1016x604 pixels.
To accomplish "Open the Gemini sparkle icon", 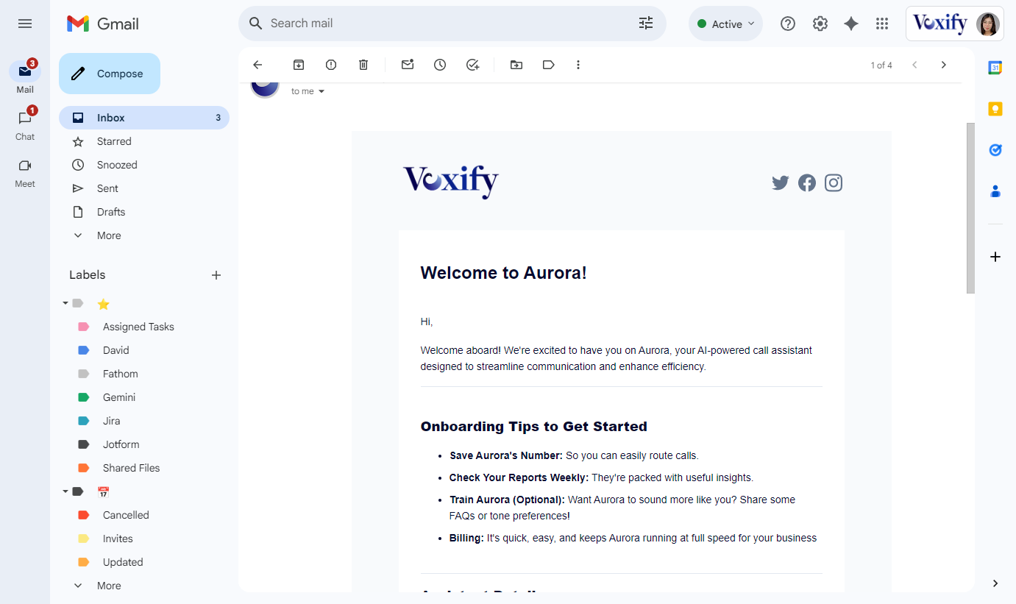I will [851, 24].
